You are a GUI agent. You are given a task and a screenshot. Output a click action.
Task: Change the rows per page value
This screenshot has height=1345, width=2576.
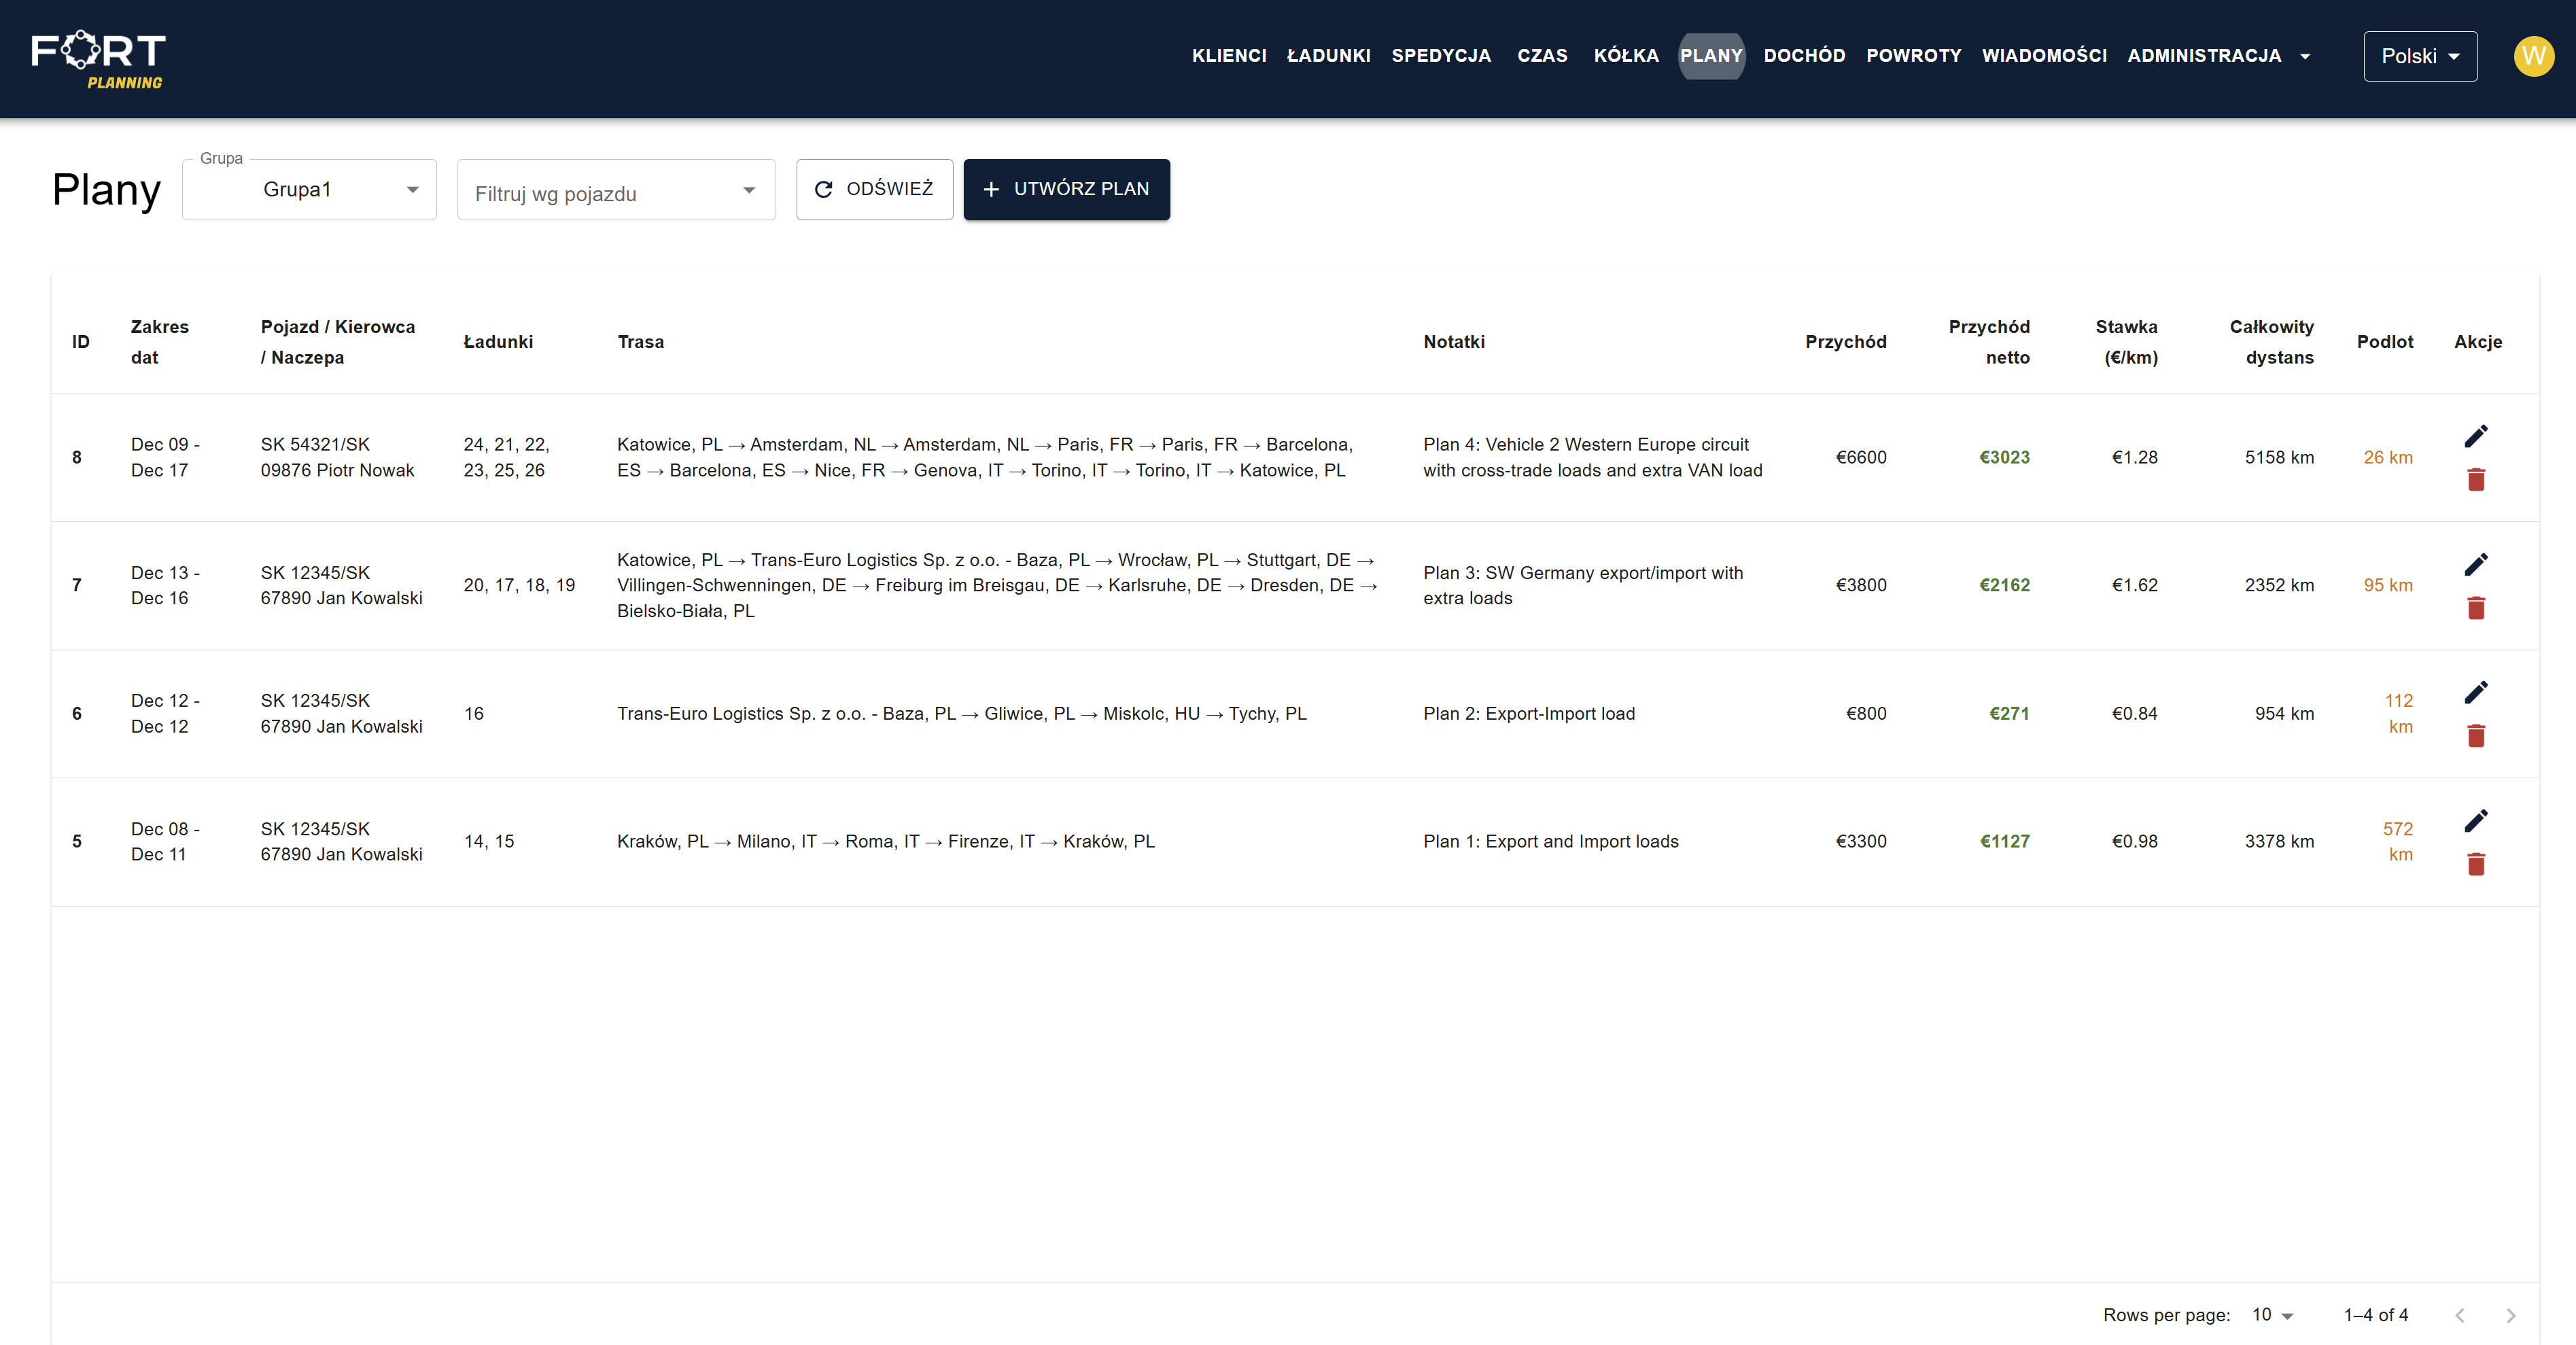(x=2272, y=1315)
